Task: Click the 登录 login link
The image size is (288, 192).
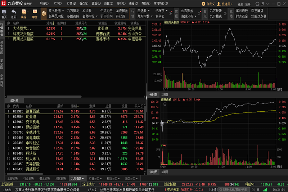Action: (x=240, y=4)
